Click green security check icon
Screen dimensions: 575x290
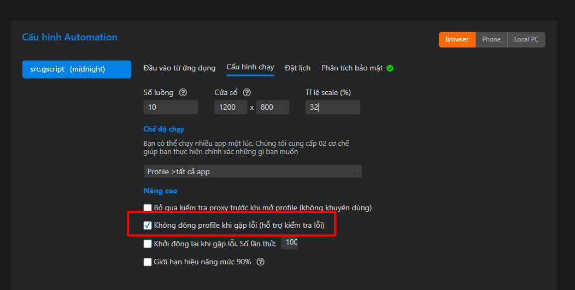pyautogui.click(x=390, y=68)
